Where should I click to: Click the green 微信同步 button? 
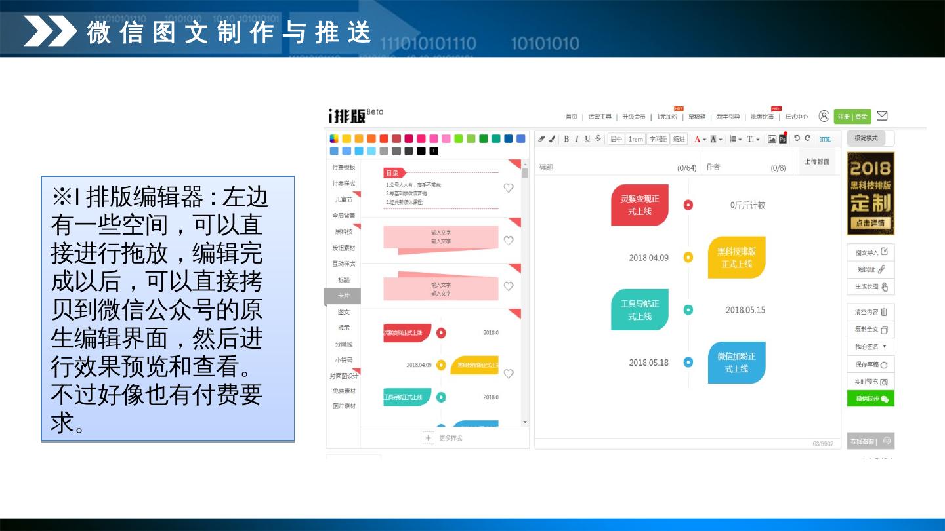point(870,399)
